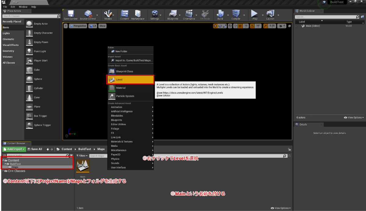
Task: Open the Filters dropdown in Content Browser
Action: pyautogui.click(x=81, y=156)
